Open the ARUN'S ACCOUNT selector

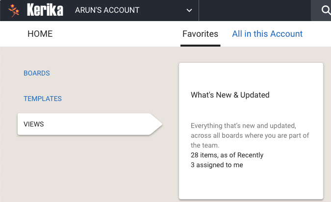click(133, 10)
